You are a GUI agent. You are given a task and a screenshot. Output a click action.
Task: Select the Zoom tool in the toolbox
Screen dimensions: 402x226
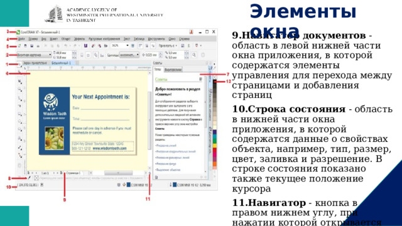point(19,89)
